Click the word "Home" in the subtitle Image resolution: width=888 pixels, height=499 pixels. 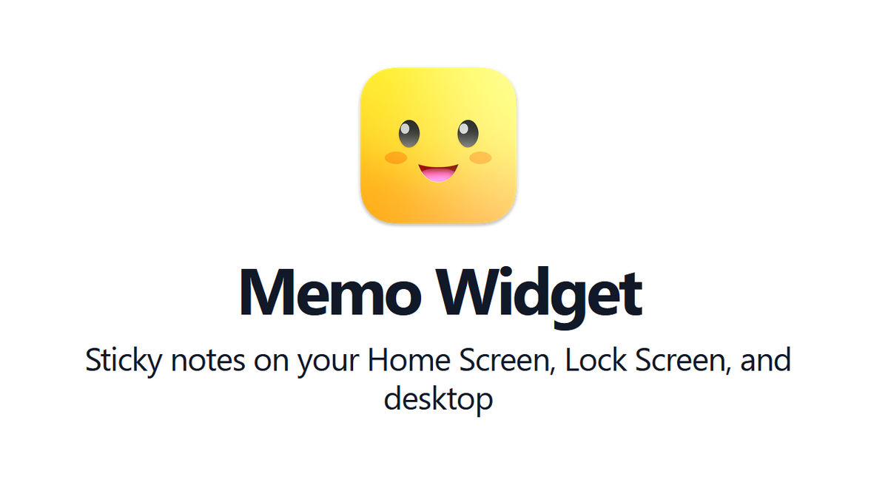coord(410,362)
